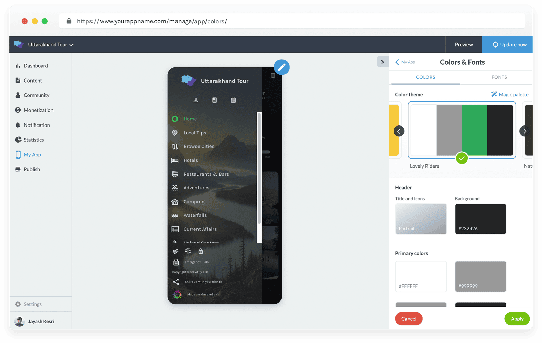The image size is (542, 343).
Task: Select the Home item in phone menu
Action: click(x=190, y=119)
